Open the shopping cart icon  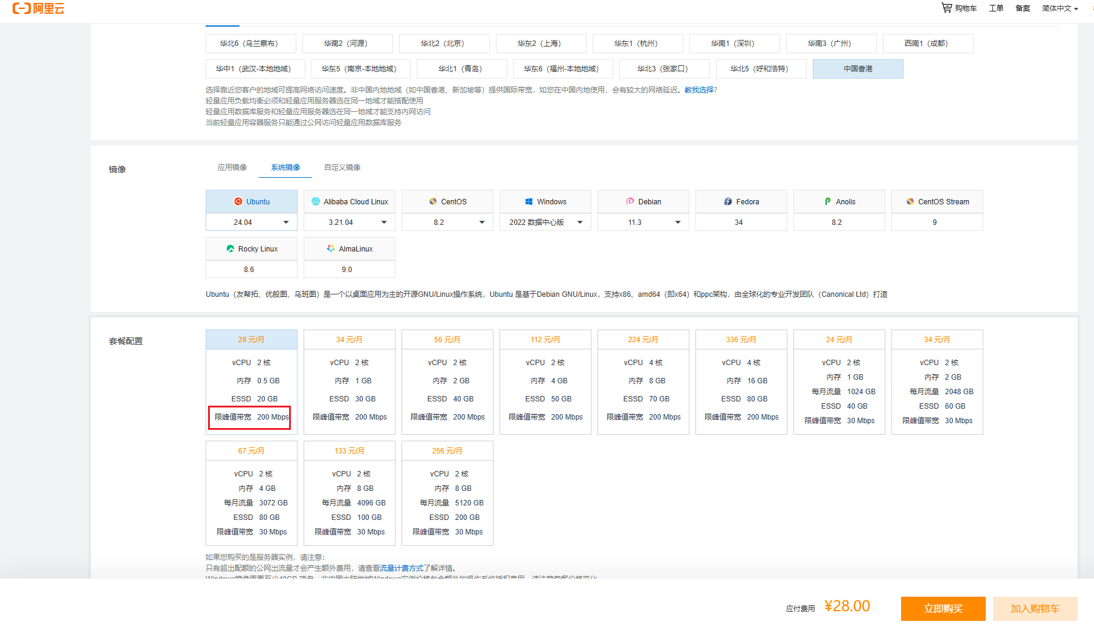coord(946,8)
